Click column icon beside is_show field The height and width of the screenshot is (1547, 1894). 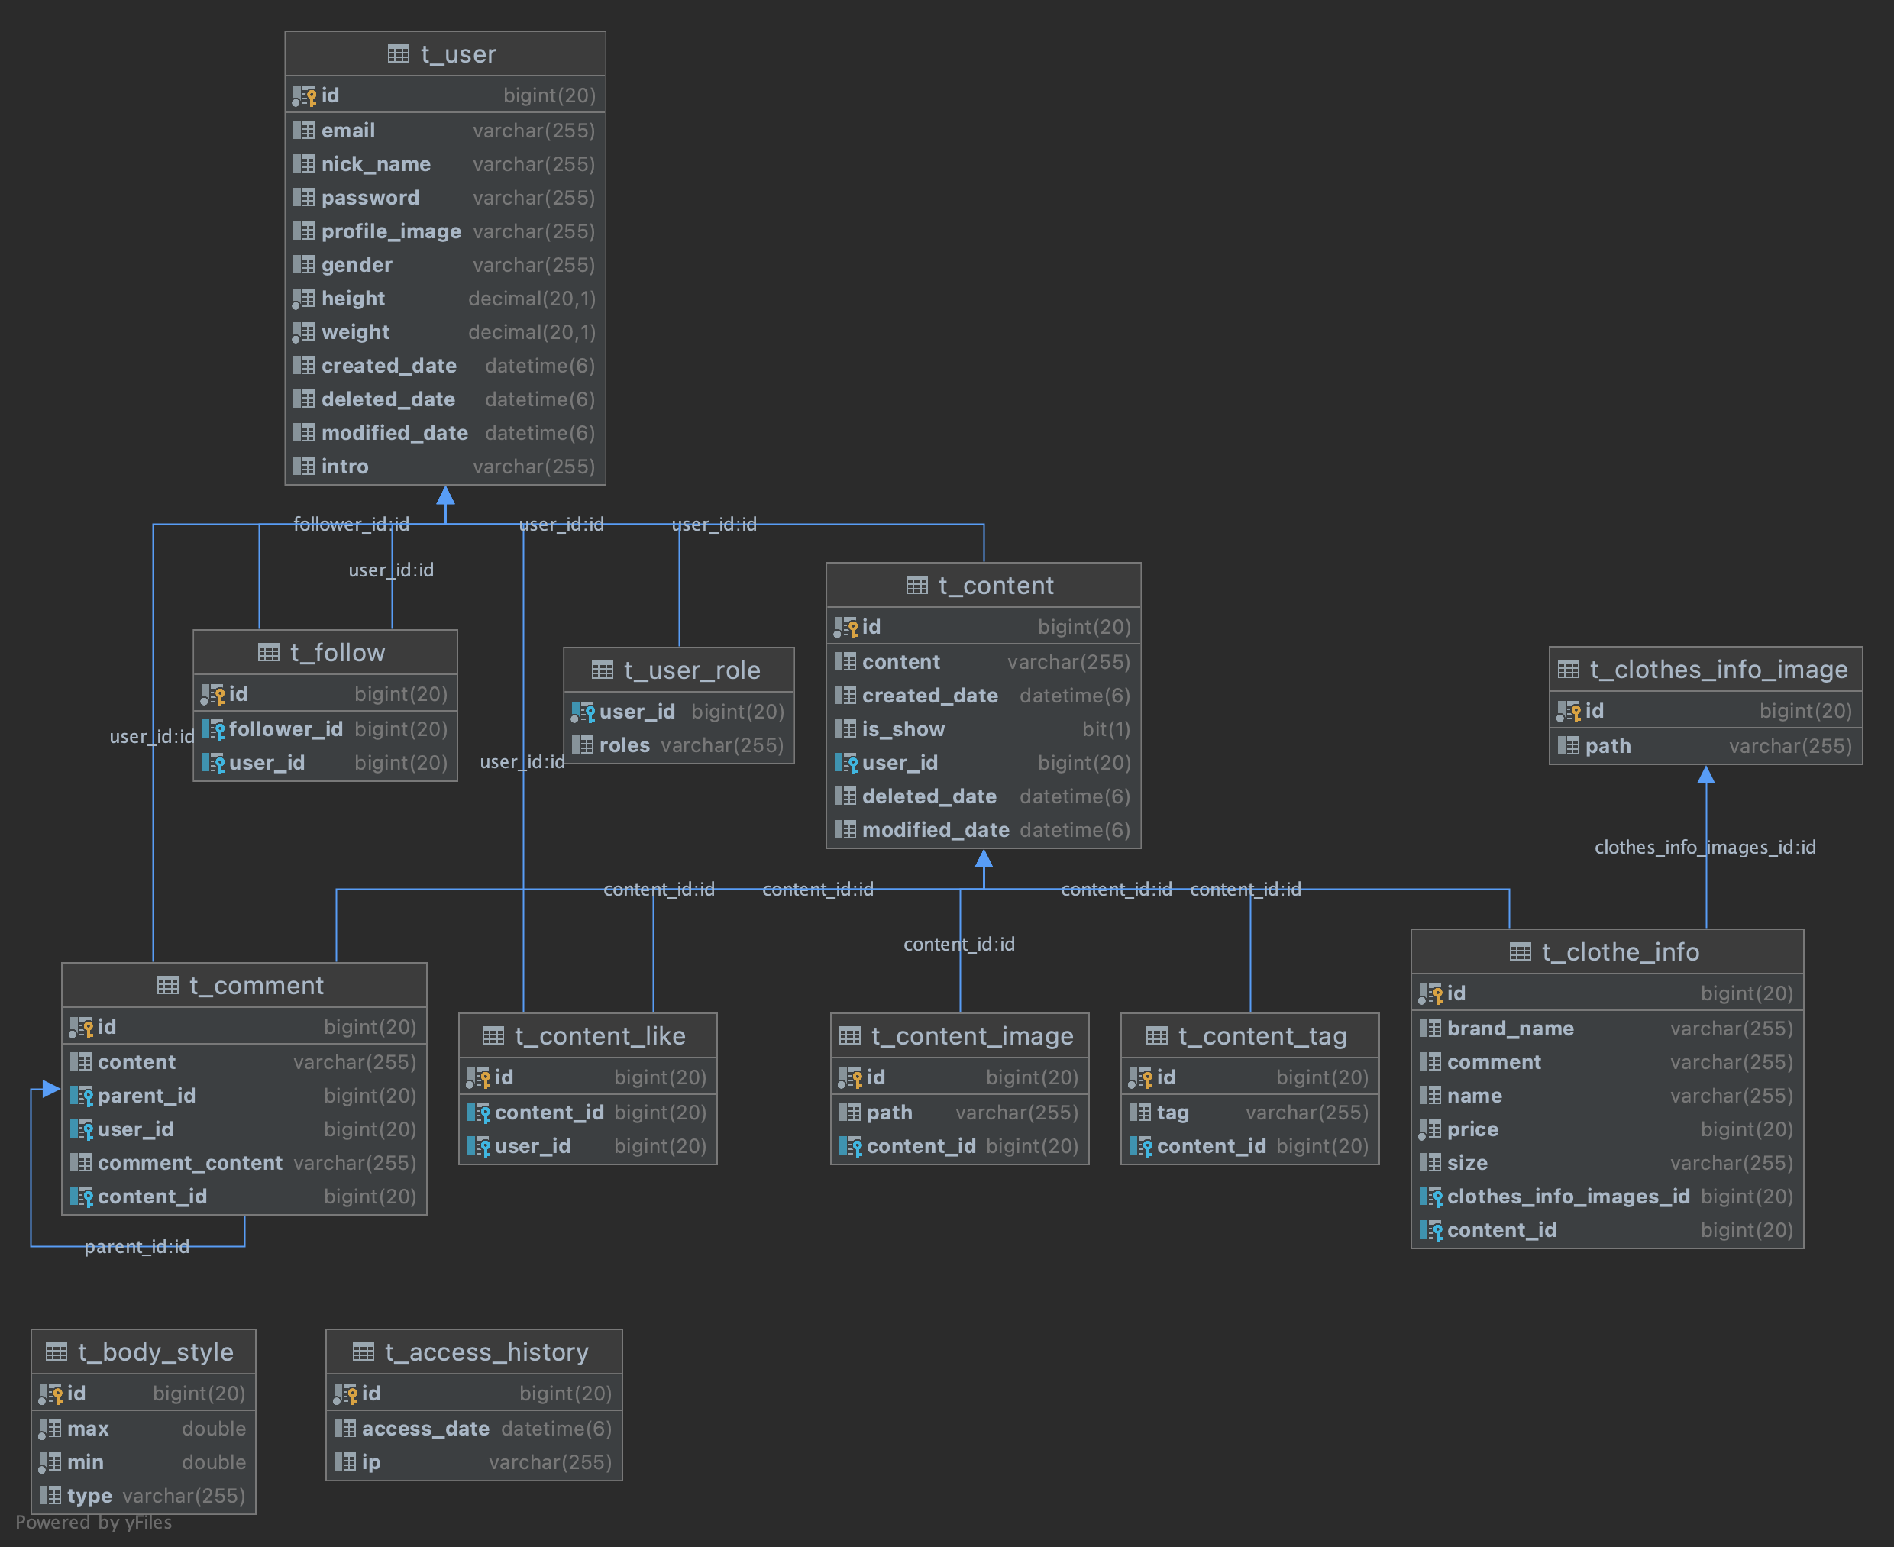tap(845, 730)
